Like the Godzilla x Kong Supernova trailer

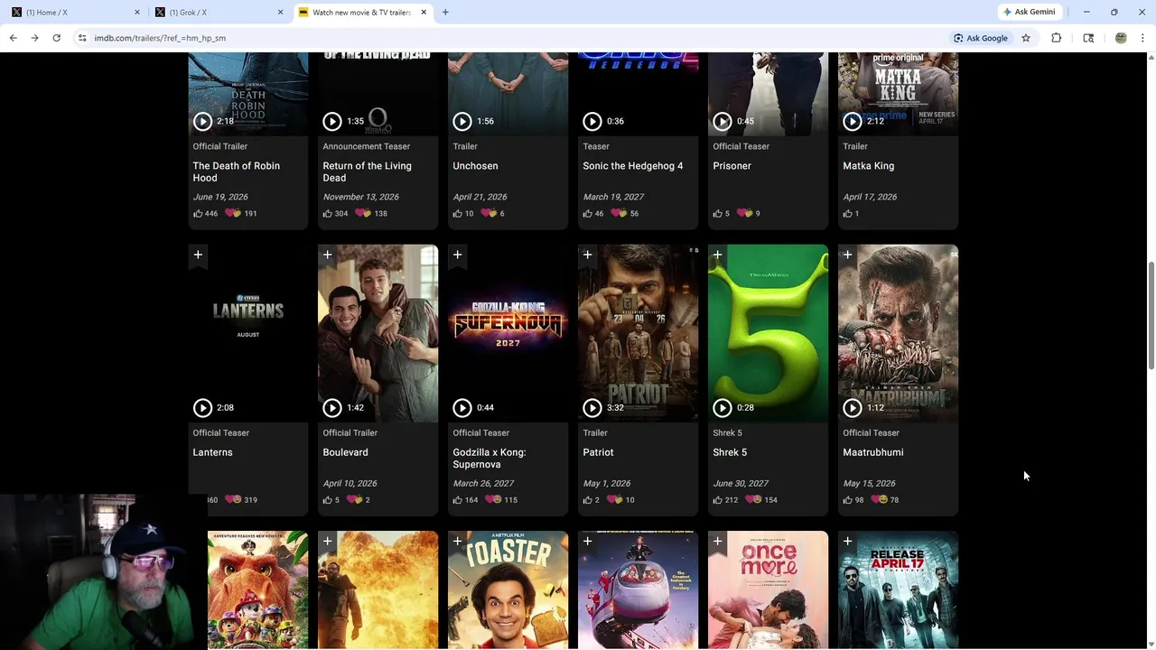[x=458, y=500]
